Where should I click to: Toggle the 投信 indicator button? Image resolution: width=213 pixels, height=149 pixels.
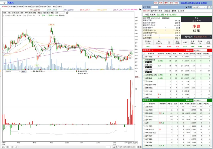pyautogui.click(x=13, y=13)
